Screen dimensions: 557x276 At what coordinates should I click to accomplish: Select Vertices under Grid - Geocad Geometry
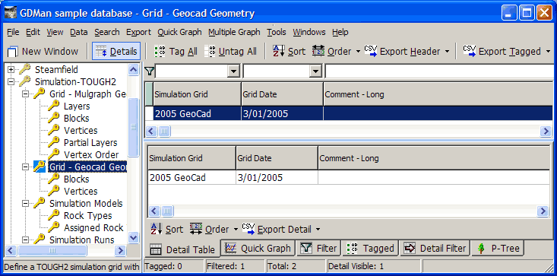click(81, 191)
